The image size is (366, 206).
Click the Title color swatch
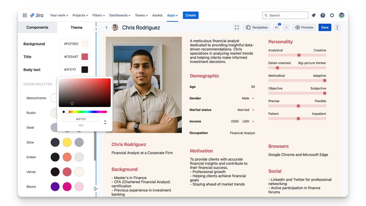tap(85, 57)
